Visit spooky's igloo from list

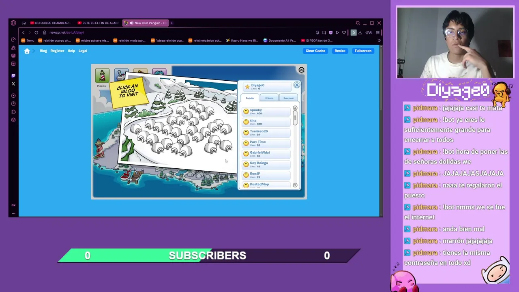266,111
